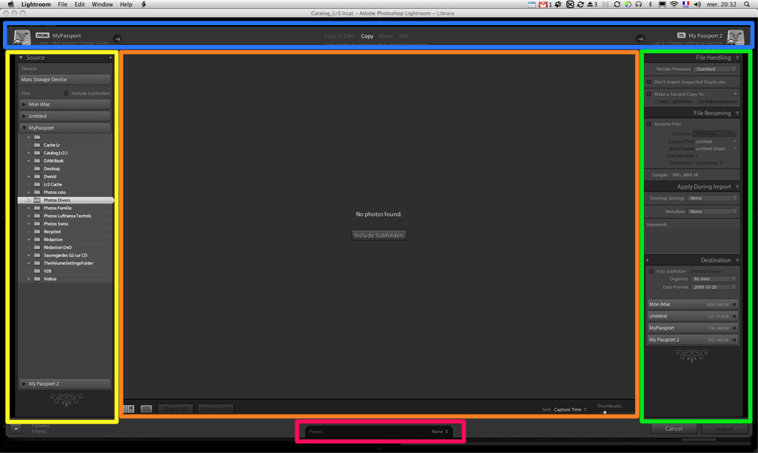The image size is (758, 453).
Task: Switch to grid view icon
Action: coord(129,409)
